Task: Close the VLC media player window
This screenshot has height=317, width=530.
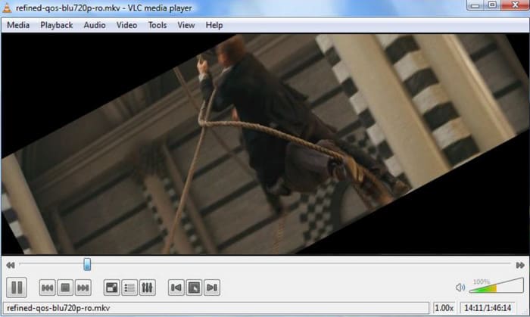Action: coord(515,5)
